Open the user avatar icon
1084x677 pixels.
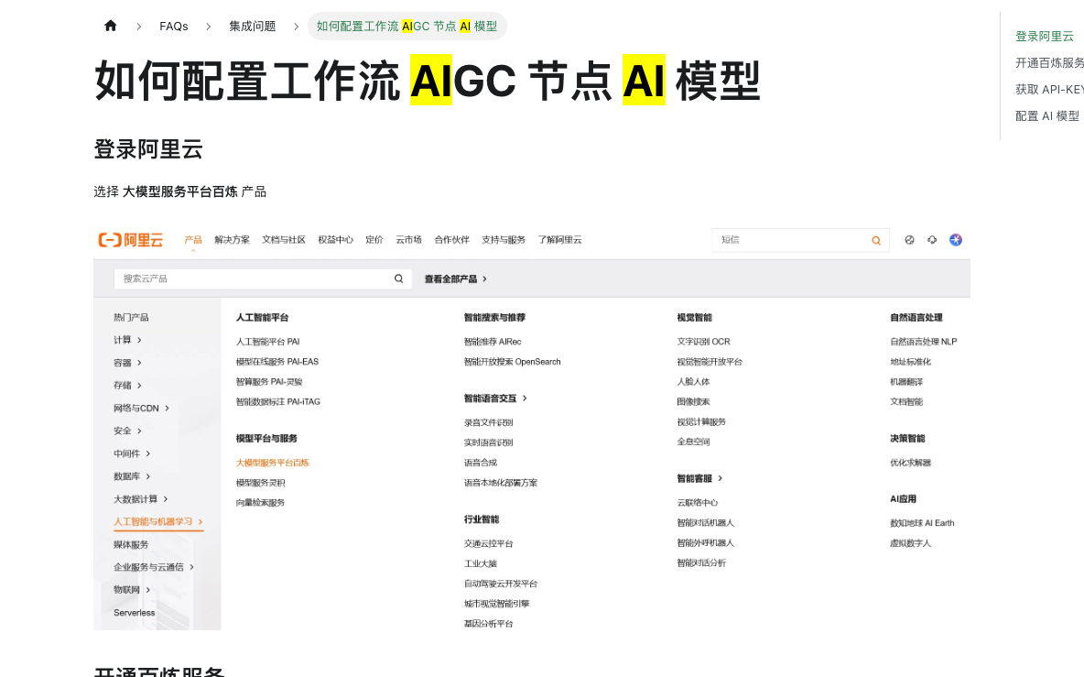(x=956, y=240)
